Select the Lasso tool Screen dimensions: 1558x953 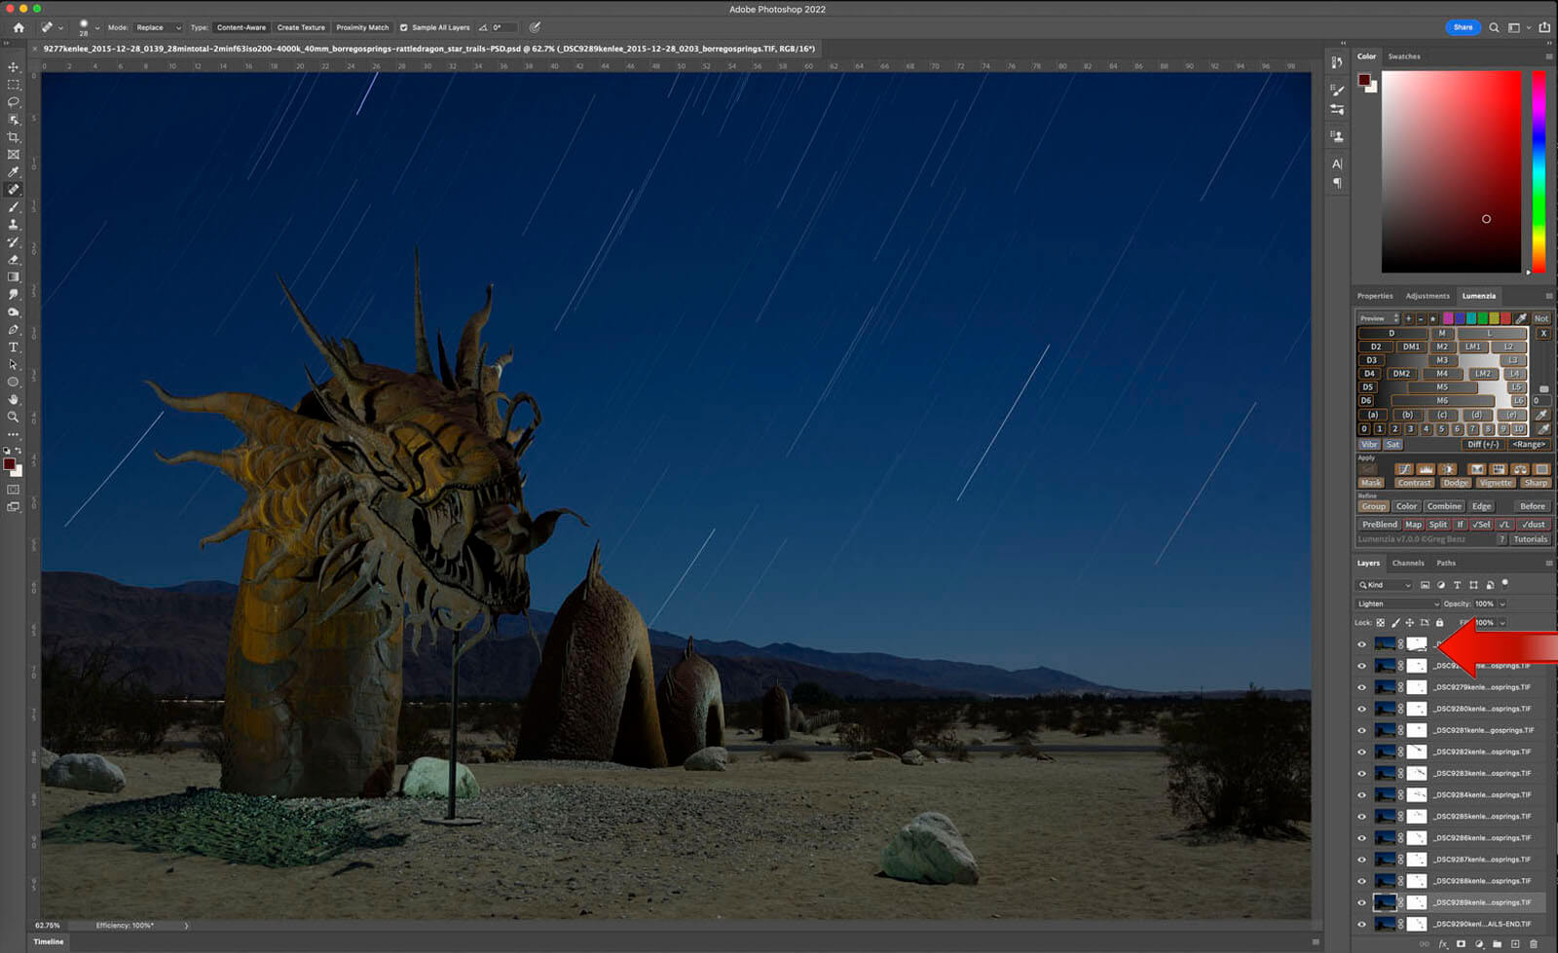click(14, 102)
